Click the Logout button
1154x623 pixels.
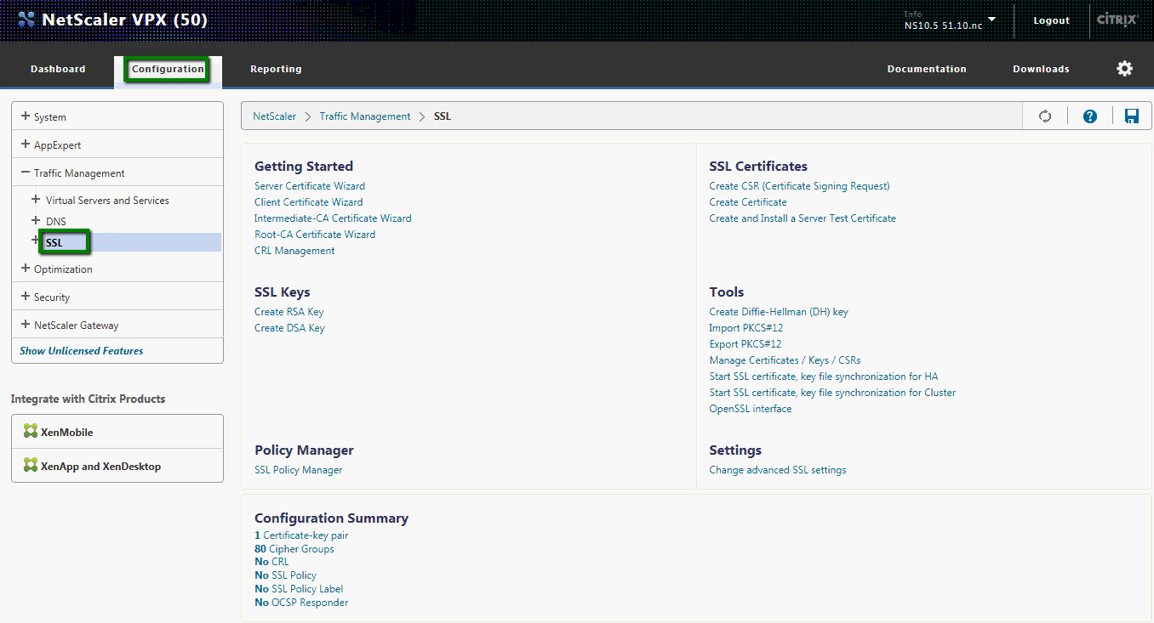click(x=1051, y=20)
